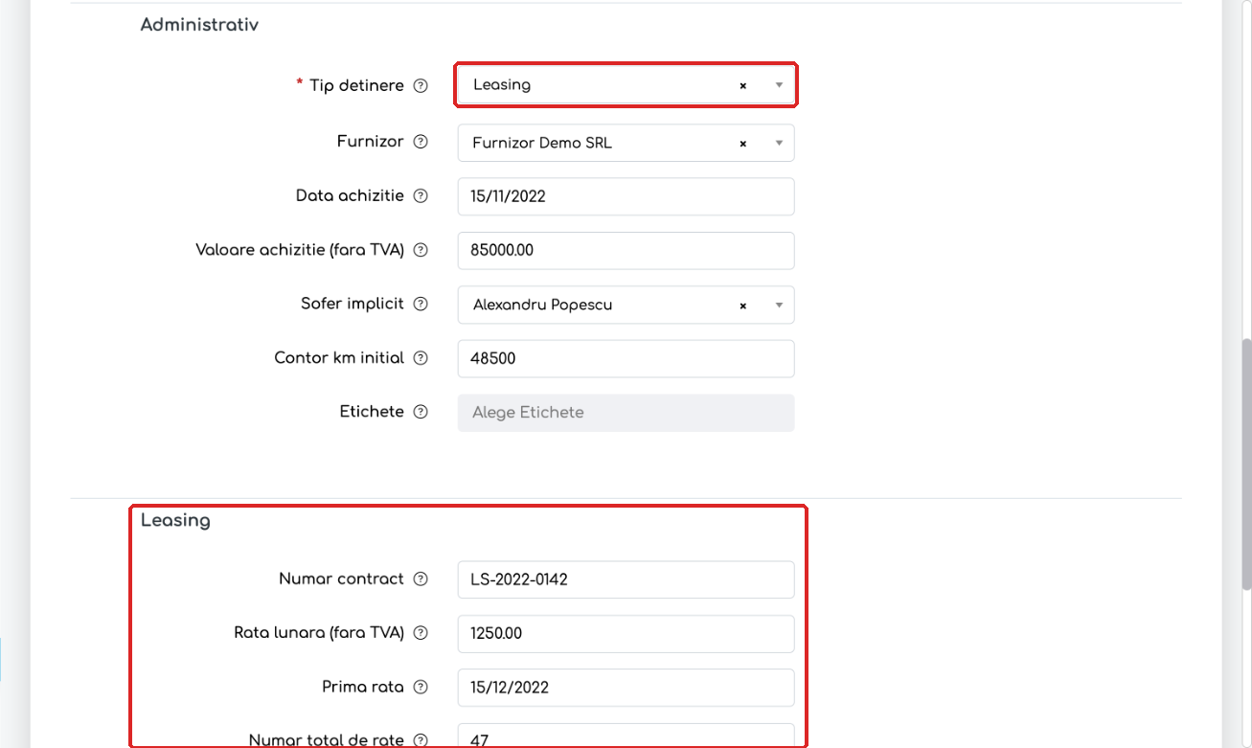Viewport: 1252px width, 748px height.
Task: Expand the Tip detinere dropdown arrow
Action: [779, 85]
